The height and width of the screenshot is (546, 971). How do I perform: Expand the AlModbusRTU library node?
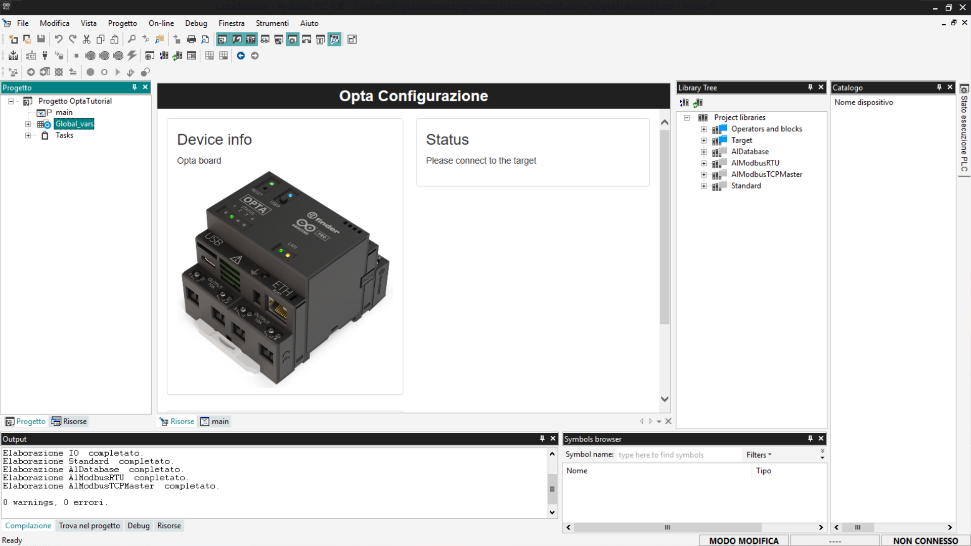point(703,163)
